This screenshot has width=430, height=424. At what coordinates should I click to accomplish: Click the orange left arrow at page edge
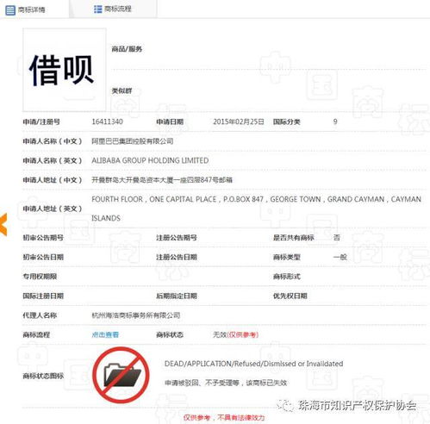click(3, 225)
